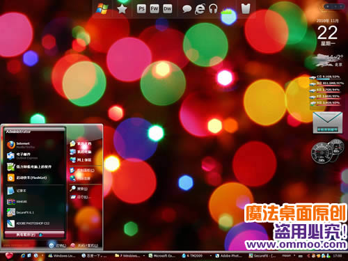
Task: Click the log off (注销) button
Action: click(58, 246)
